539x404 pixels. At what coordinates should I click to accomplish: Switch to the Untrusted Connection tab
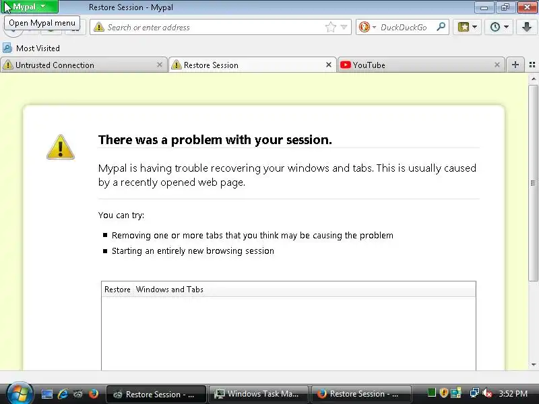tap(84, 65)
